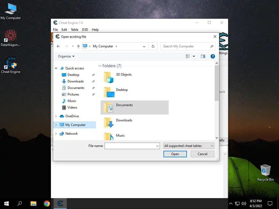Open Pictures under Quick access
The height and width of the screenshot is (209, 279).
point(73,94)
